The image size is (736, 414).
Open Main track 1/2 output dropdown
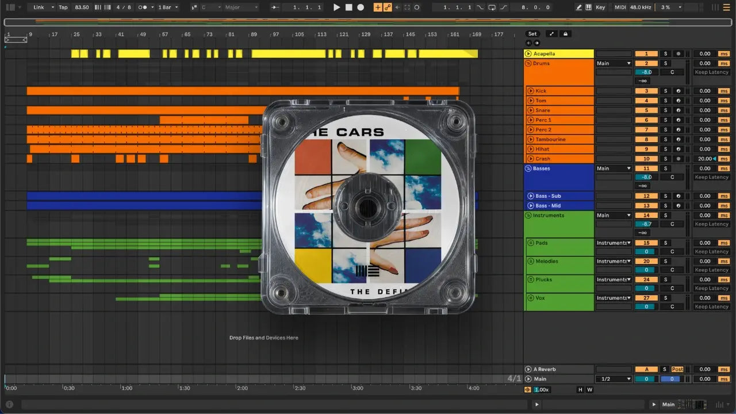click(x=614, y=379)
